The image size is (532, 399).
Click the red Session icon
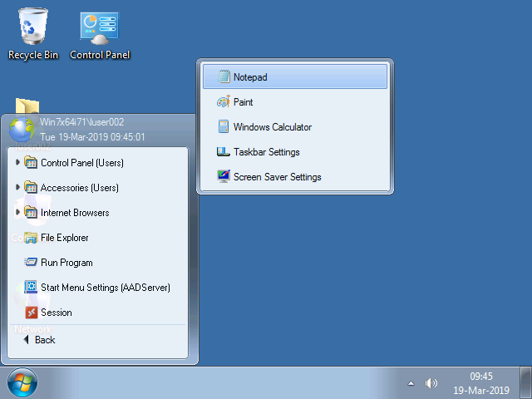(31, 313)
